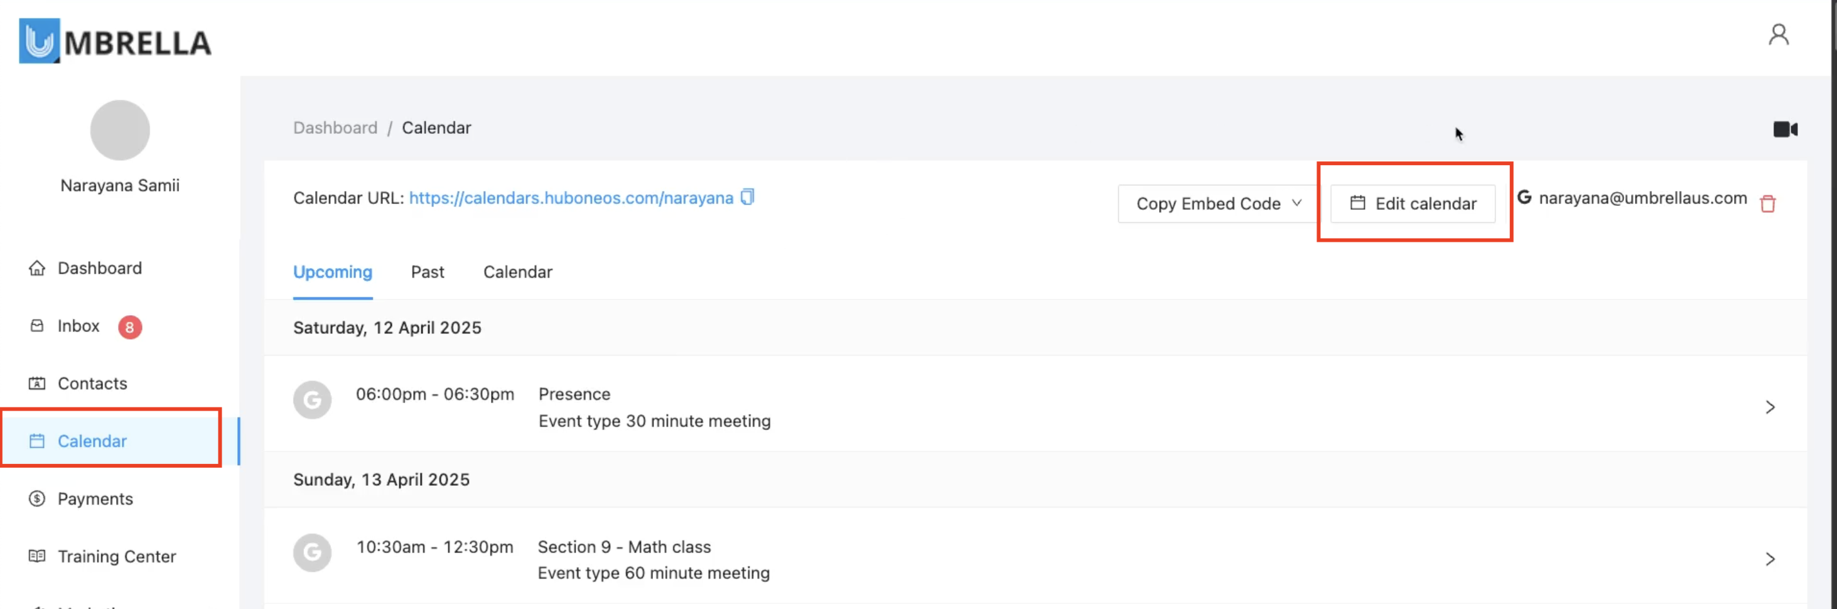Expand the Presence event details chevron
This screenshot has width=1837, height=609.
pos(1769,407)
